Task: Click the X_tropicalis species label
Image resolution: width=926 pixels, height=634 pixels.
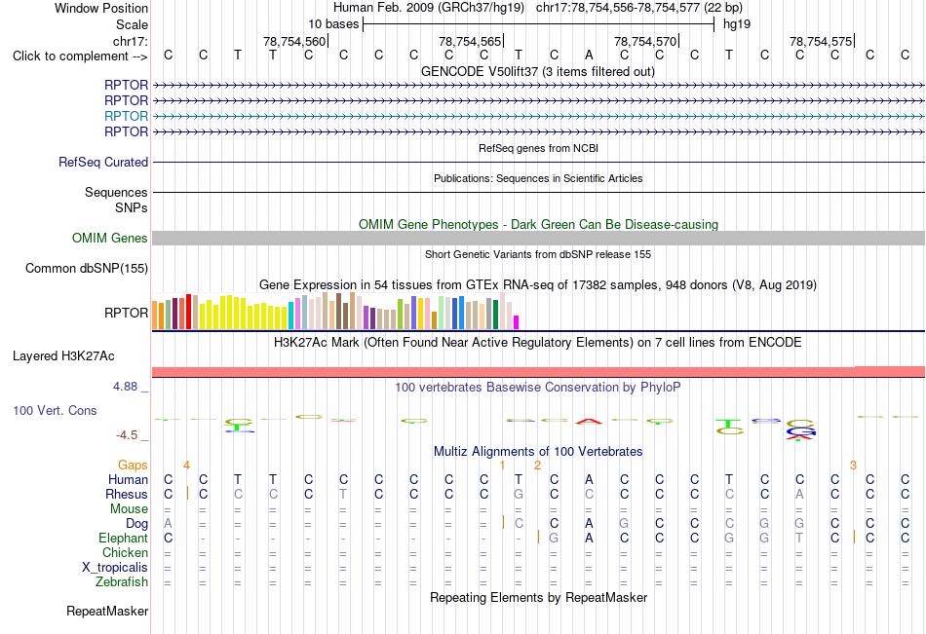Action: click(x=115, y=568)
